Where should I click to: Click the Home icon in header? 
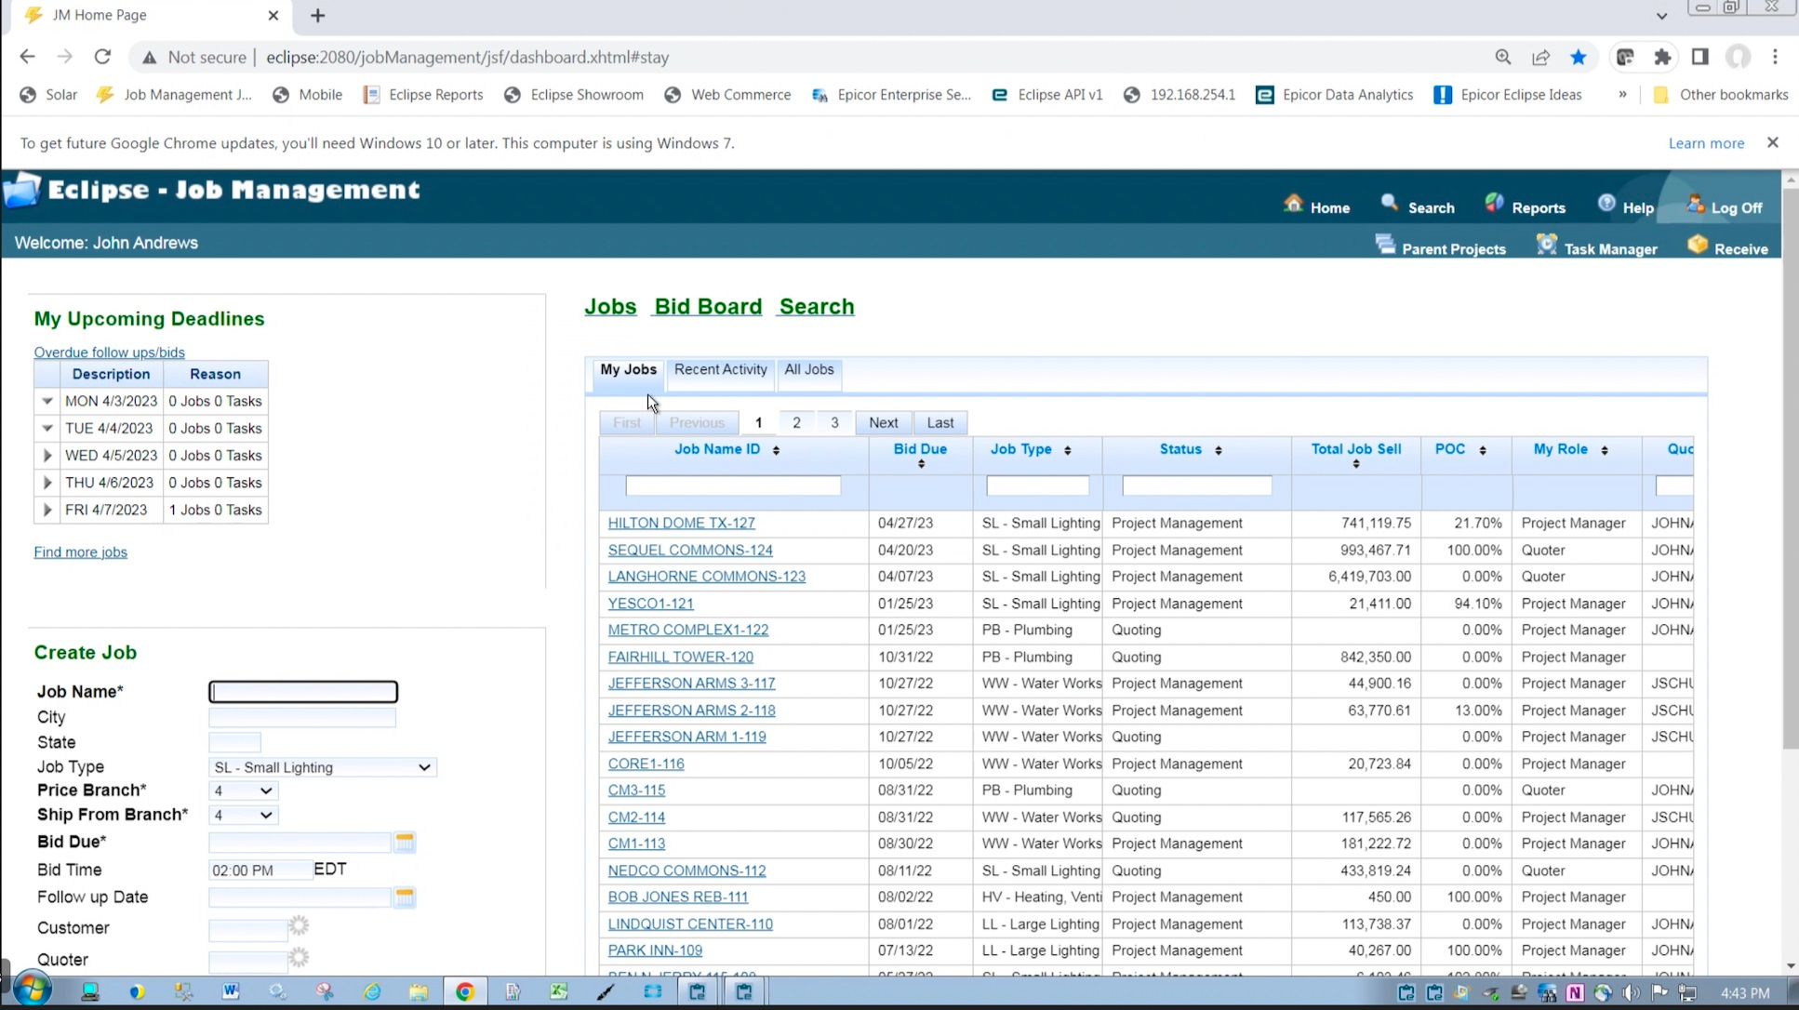coord(1293,204)
